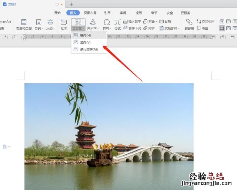Screen dimensions: 237x190
Task: Click the small monitor icon in the document tab
Action: click(57, 4)
